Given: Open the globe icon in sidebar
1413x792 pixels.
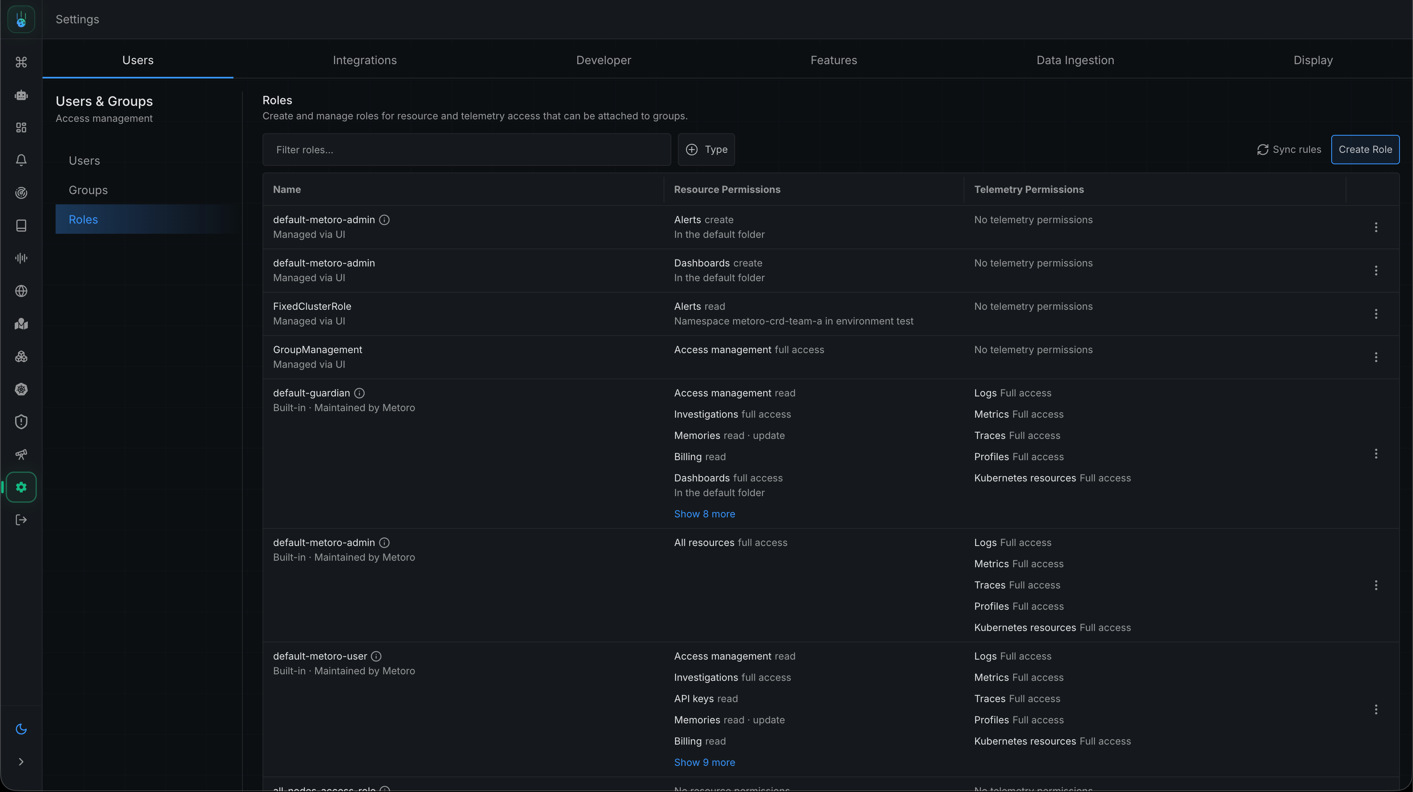Looking at the screenshot, I should 21,291.
